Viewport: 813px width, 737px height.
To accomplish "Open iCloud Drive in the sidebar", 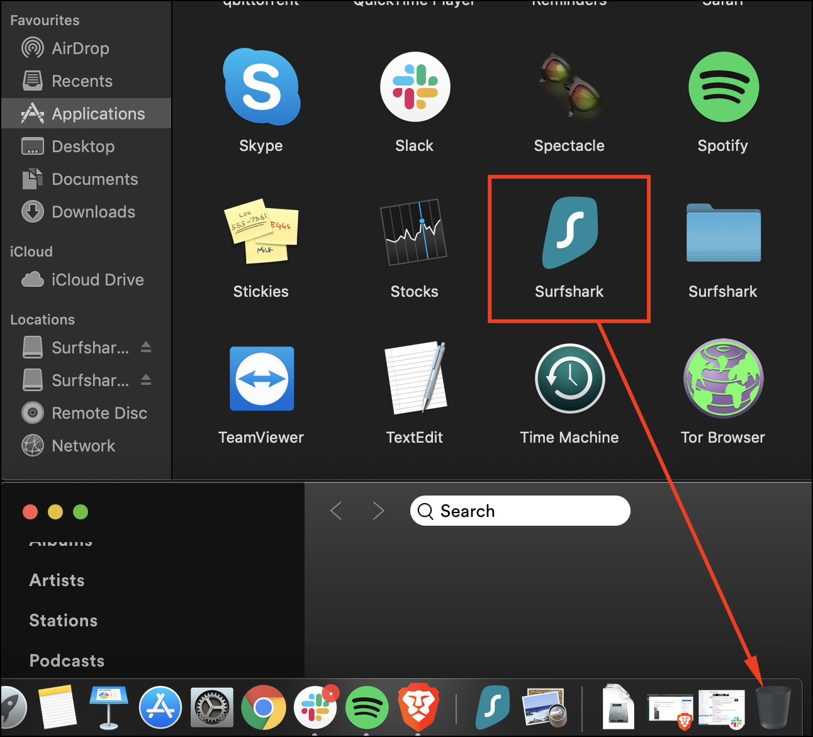I will pyautogui.click(x=86, y=279).
